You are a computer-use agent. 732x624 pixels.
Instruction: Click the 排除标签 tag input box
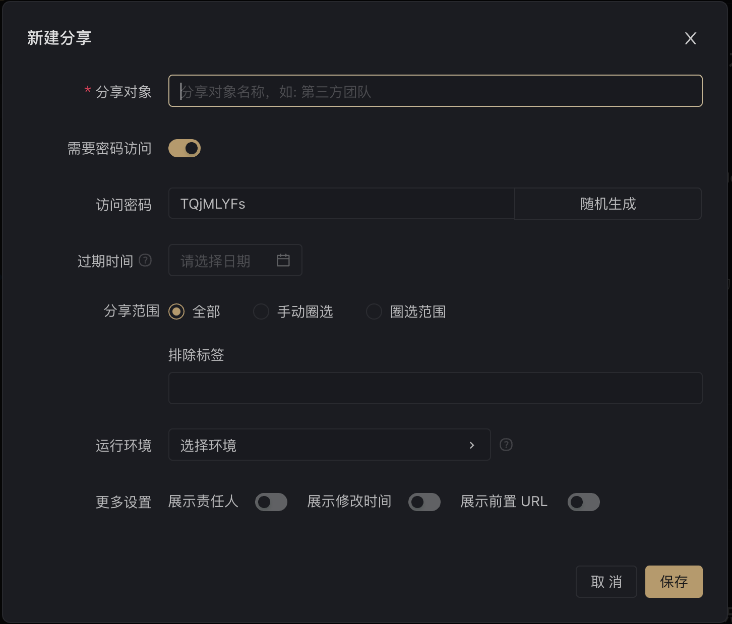pos(435,388)
